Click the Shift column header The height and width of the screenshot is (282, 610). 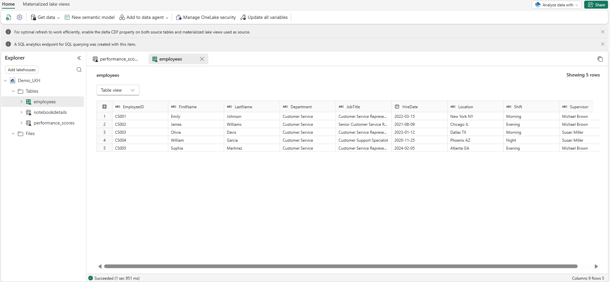tap(531, 107)
